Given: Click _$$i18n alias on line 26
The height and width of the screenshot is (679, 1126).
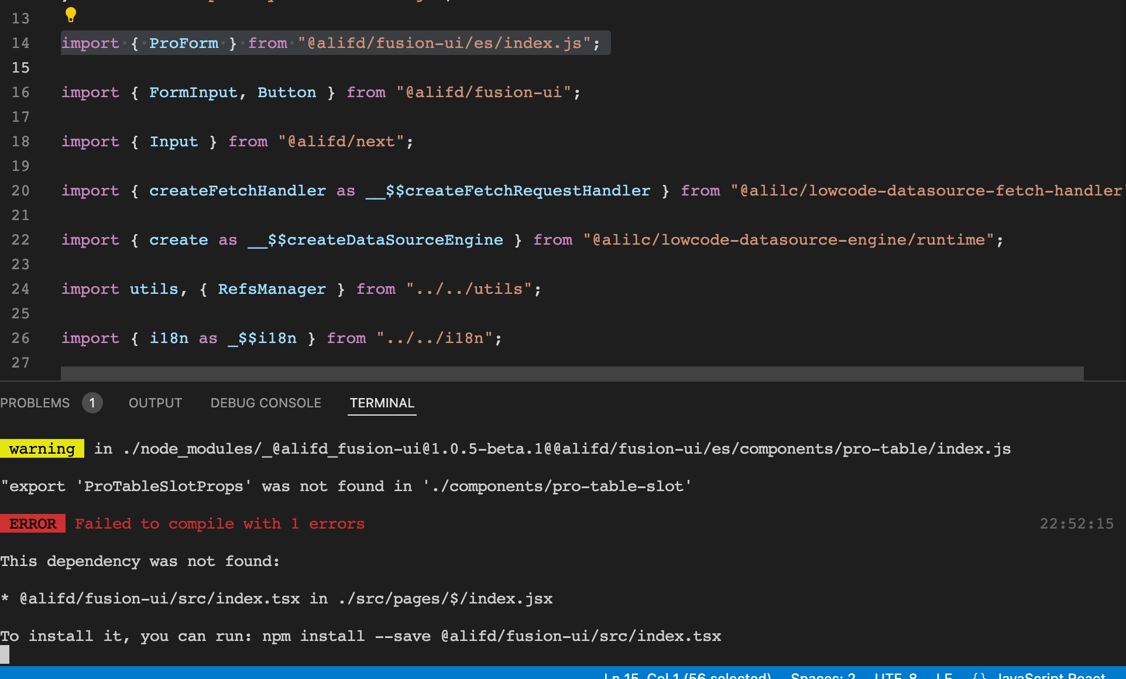Looking at the screenshot, I should coord(262,338).
